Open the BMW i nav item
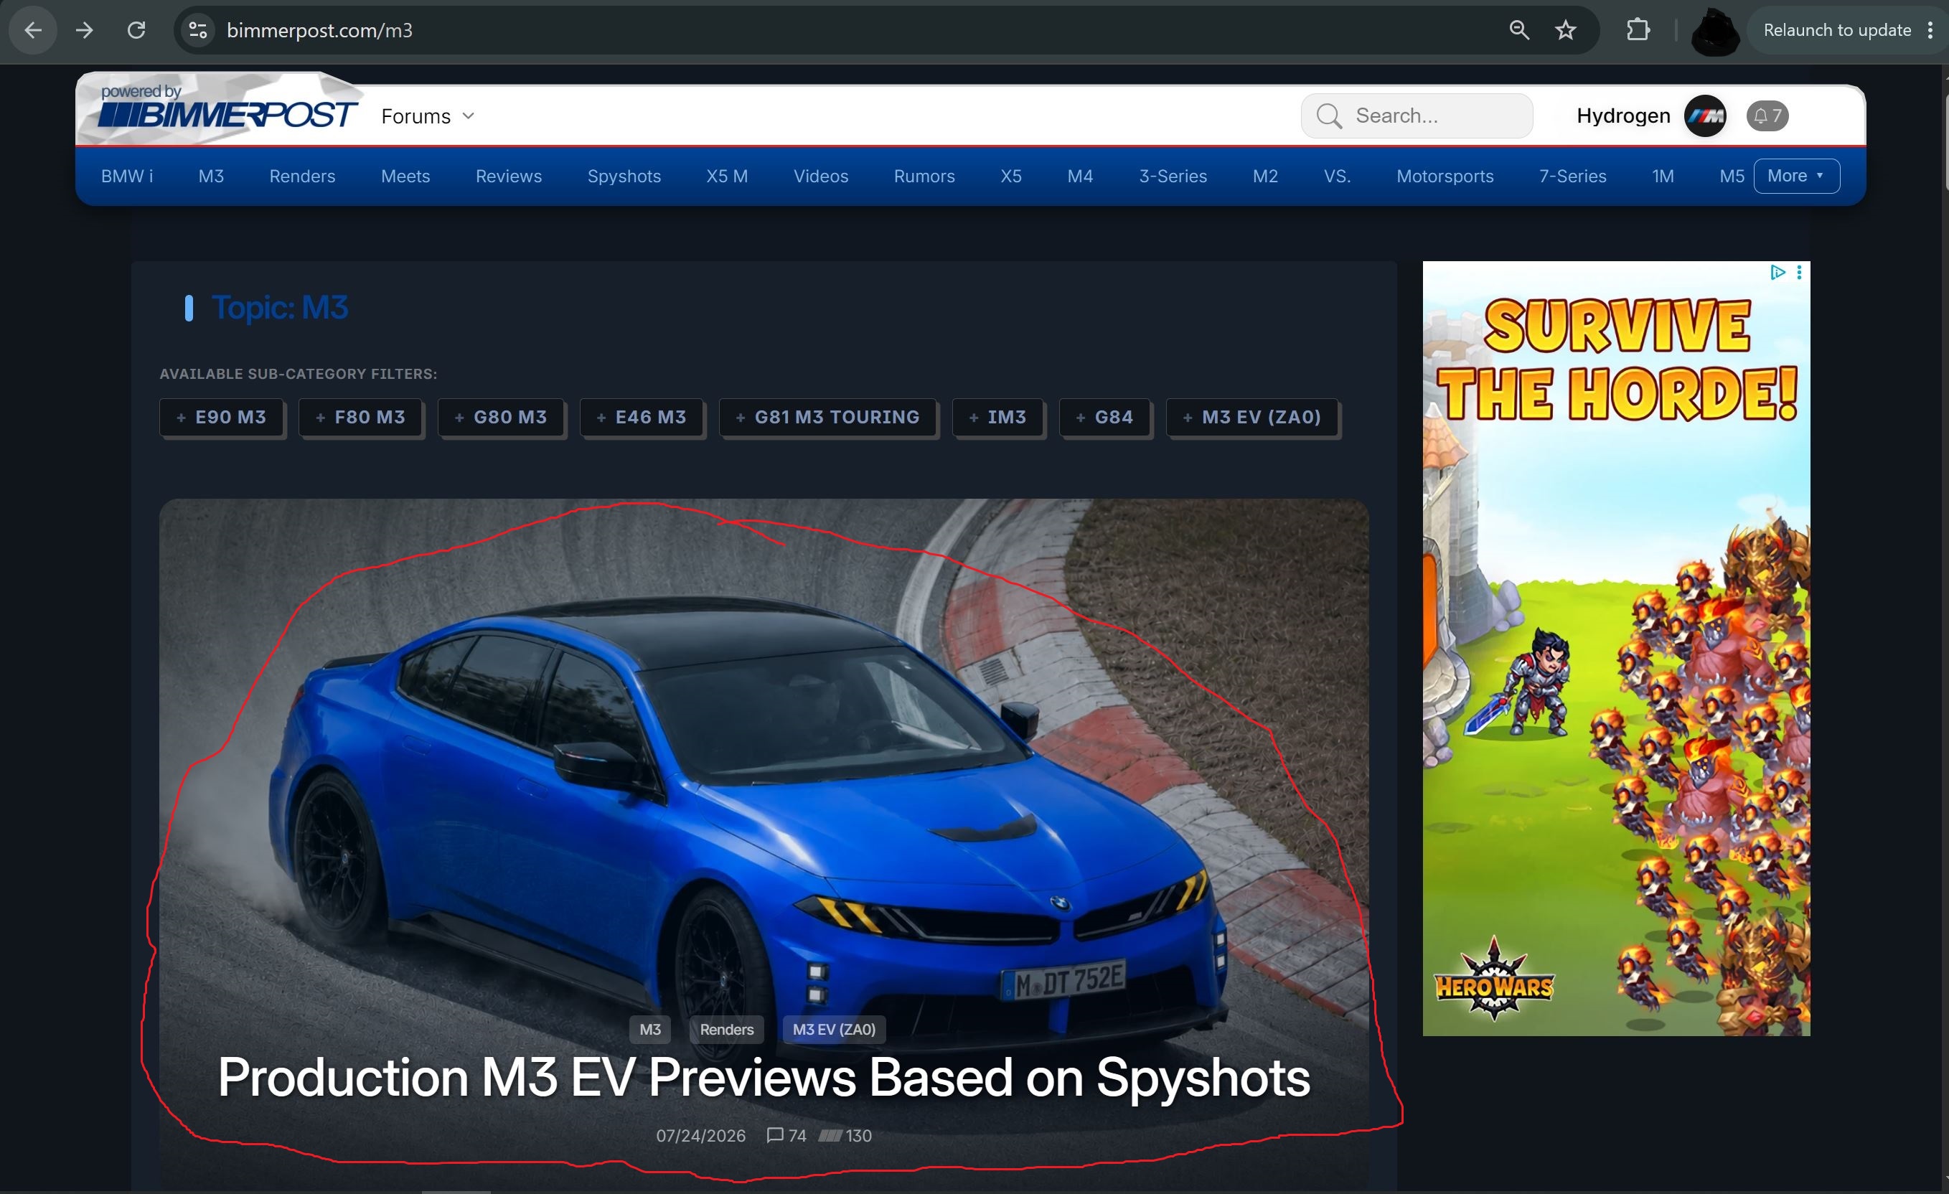1949x1194 pixels. 127,177
